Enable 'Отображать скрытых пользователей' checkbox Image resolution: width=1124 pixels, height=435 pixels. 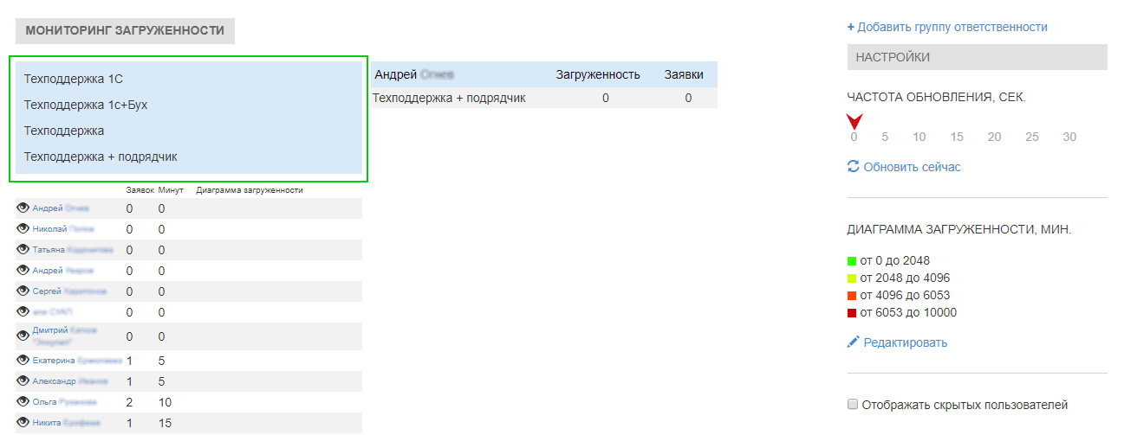(x=853, y=404)
